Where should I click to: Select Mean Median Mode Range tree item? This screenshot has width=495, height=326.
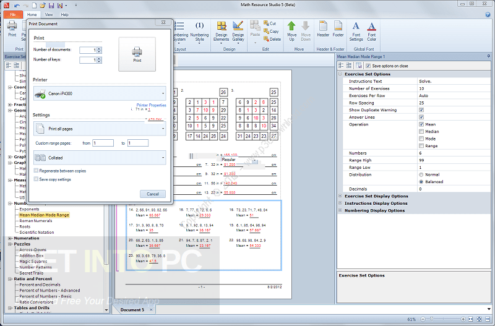point(44,215)
